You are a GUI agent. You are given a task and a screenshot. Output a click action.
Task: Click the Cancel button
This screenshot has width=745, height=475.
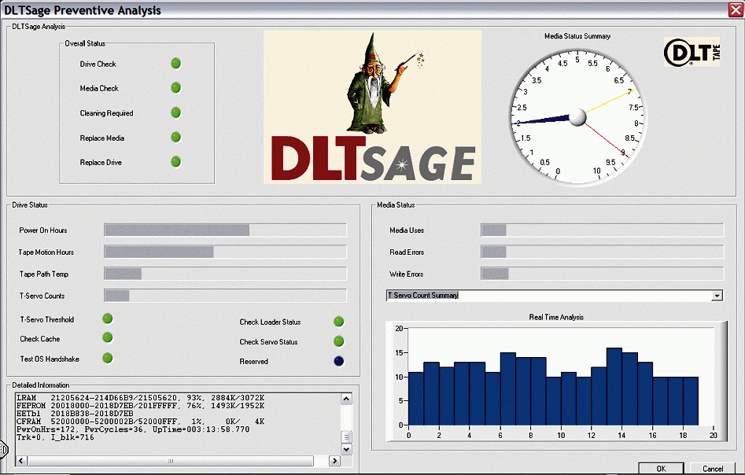713,469
